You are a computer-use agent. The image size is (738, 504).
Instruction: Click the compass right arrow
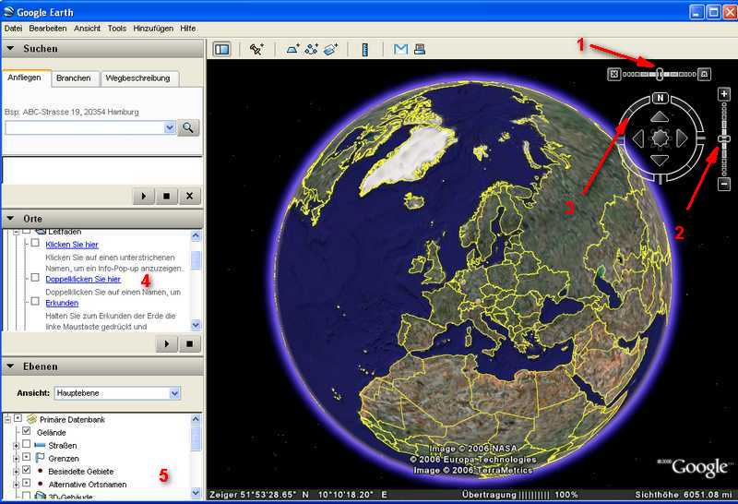coord(682,138)
